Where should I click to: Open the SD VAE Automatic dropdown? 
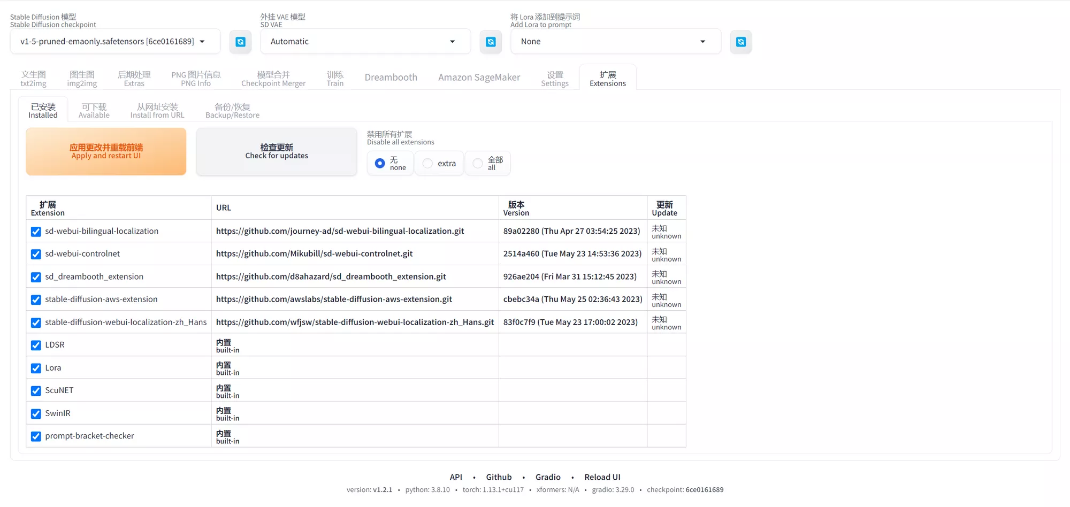coord(365,42)
